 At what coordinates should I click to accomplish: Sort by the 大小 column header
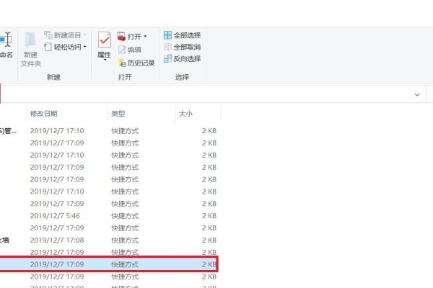[185, 114]
